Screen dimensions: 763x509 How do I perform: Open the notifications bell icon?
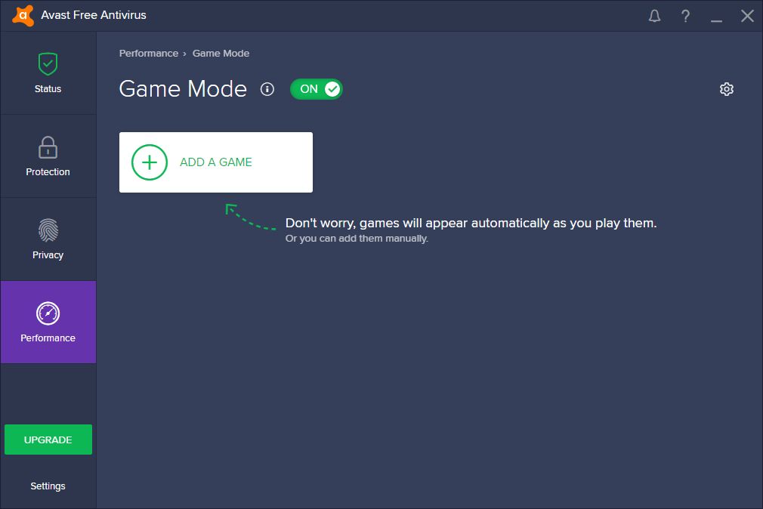(x=654, y=15)
